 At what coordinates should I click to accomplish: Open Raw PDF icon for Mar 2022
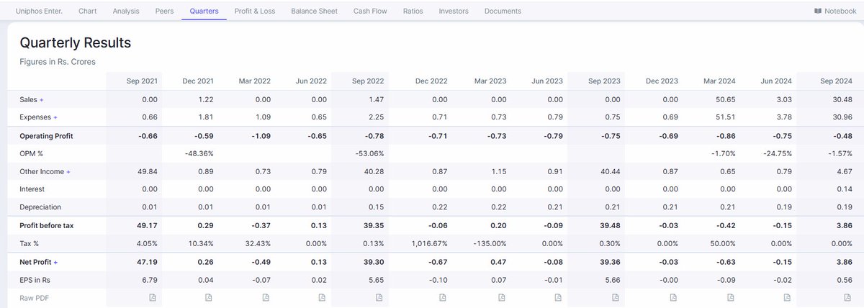[266, 297]
